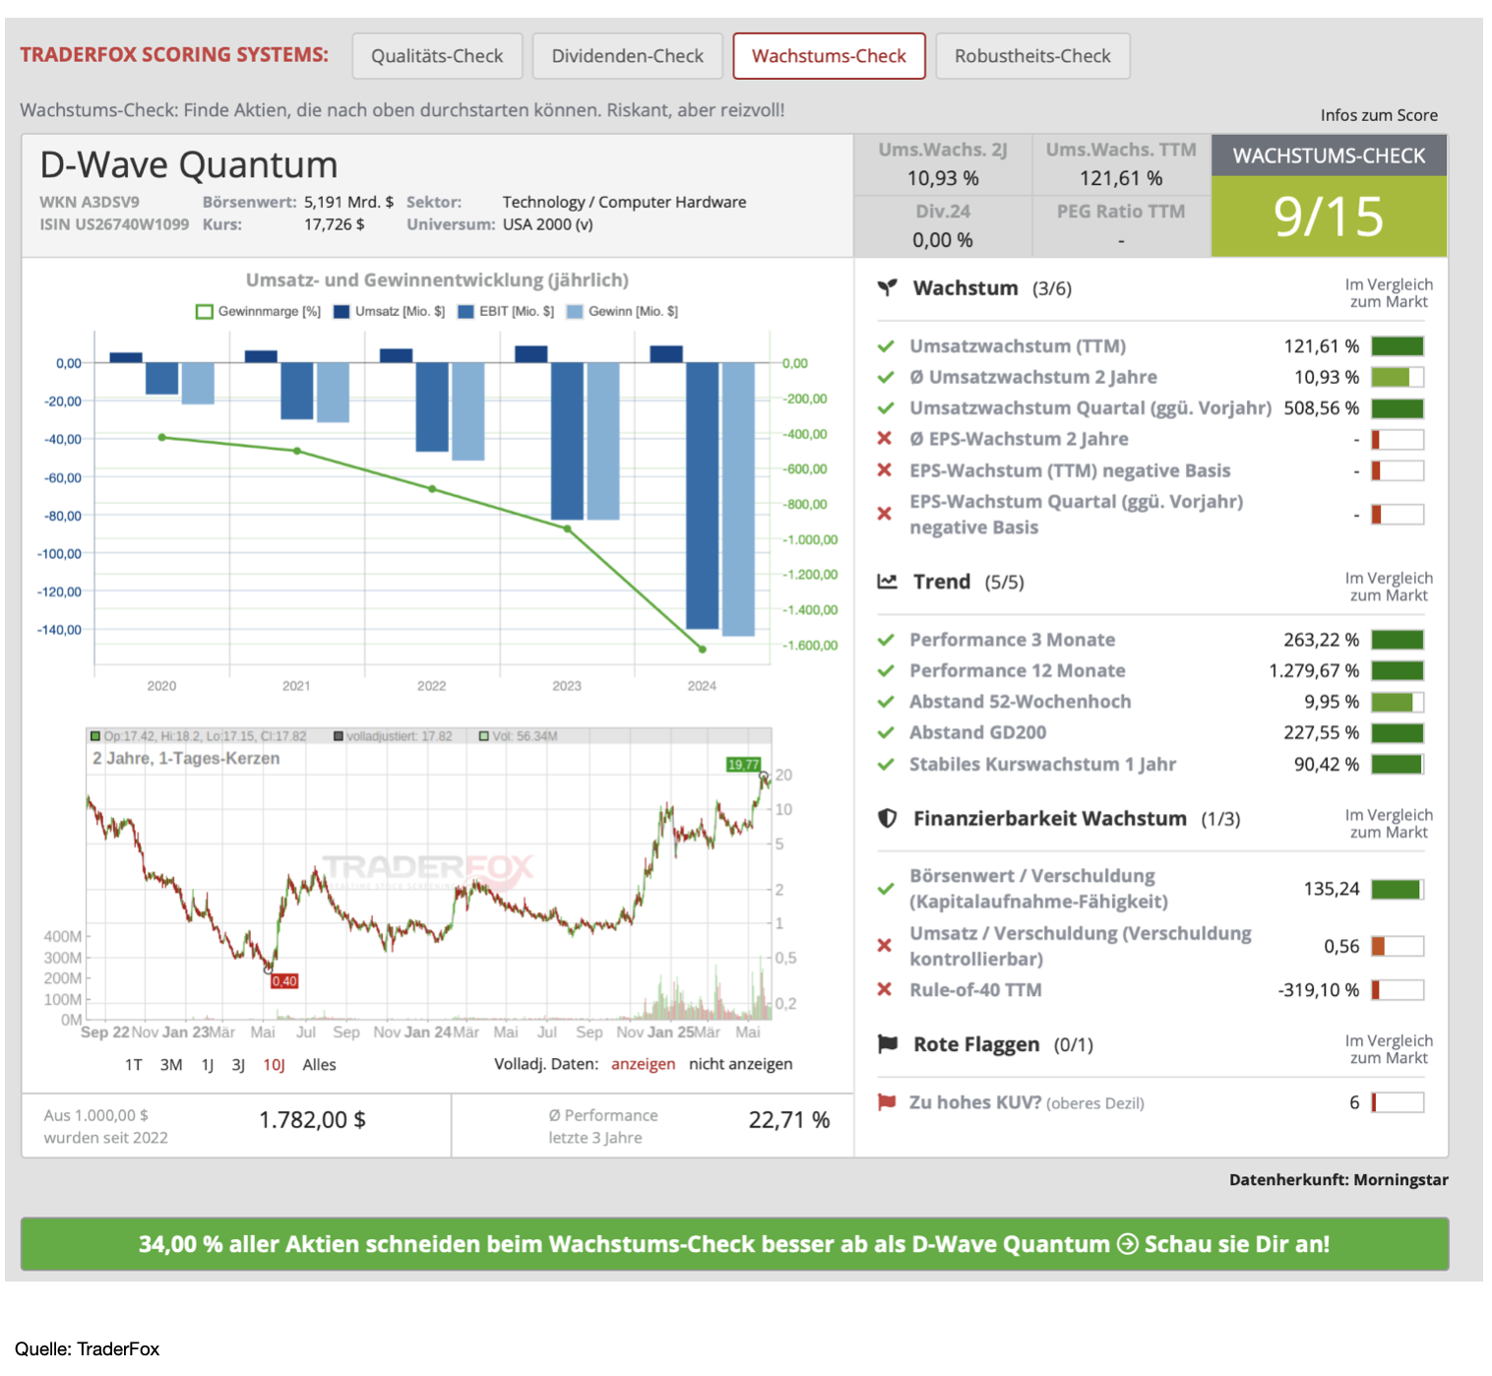Click Technology / Computer Hardware sector text

click(624, 202)
